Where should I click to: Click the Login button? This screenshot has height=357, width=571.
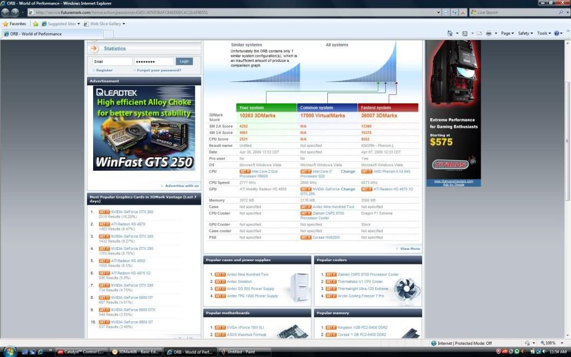[x=184, y=61]
